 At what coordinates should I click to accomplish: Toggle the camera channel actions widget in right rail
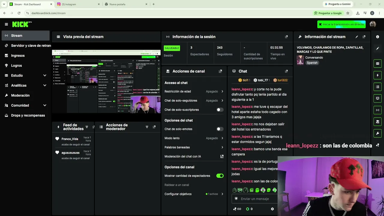(x=377, y=121)
